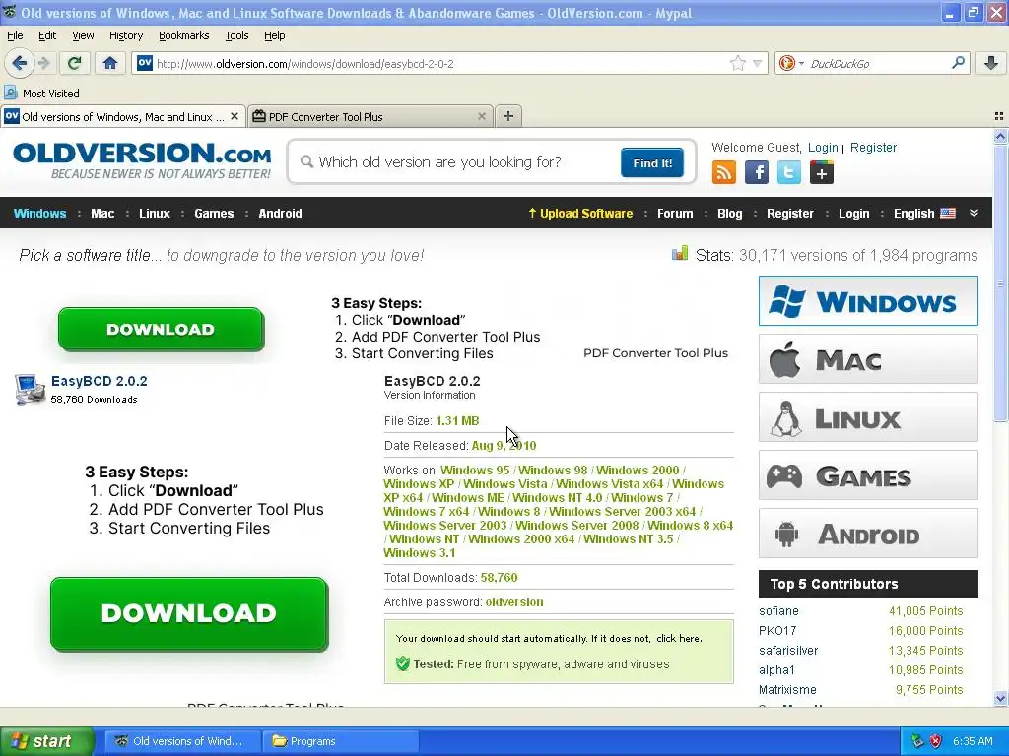Open a new tab with the plus button
The width and height of the screenshot is (1009, 756).
[x=508, y=116]
